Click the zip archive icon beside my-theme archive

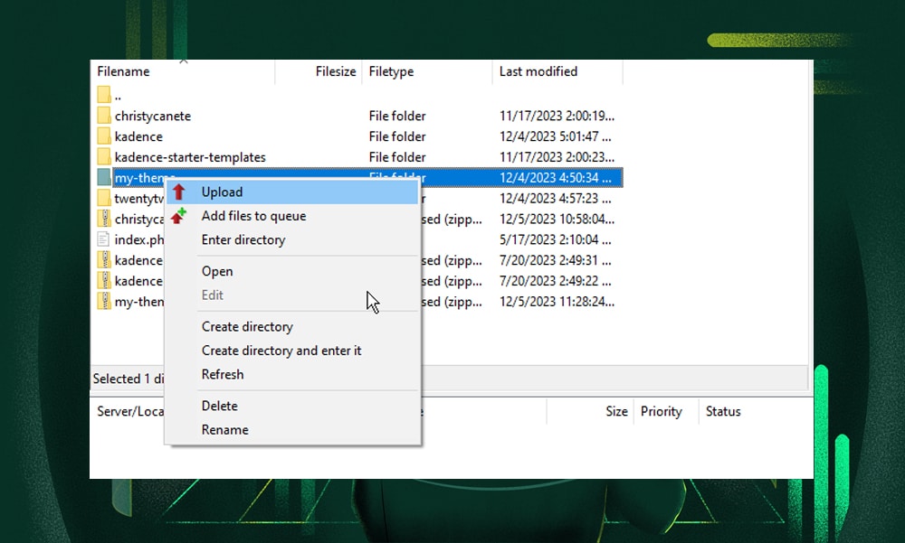click(x=103, y=302)
